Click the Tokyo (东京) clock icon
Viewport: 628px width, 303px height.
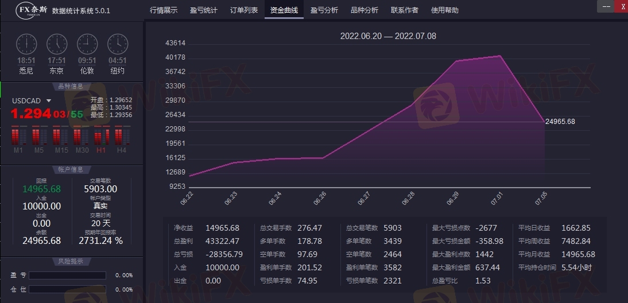(56, 44)
